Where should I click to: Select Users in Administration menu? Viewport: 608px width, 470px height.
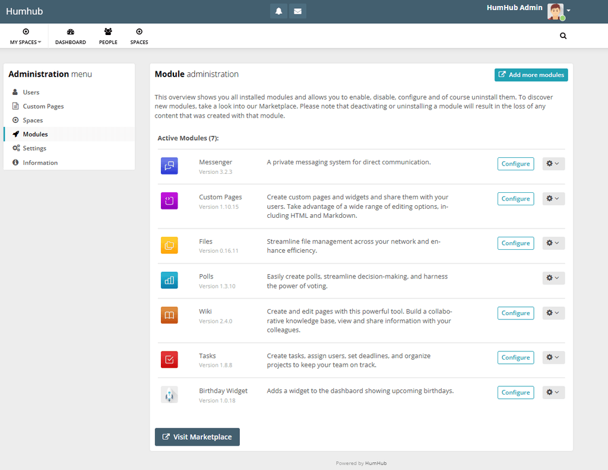click(31, 92)
